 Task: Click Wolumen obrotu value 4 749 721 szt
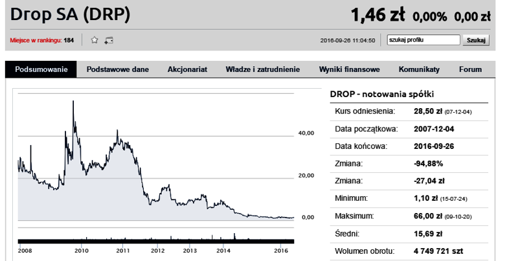[438, 251]
